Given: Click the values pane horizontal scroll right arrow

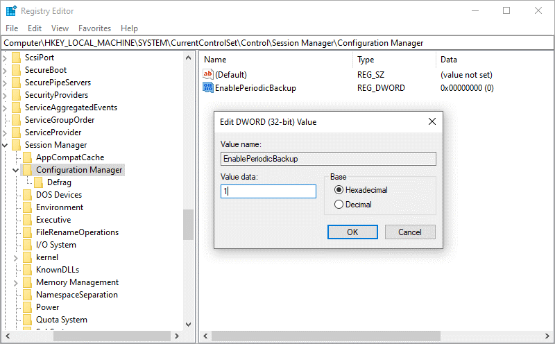Looking at the screenshot, I should coord(547,336).
